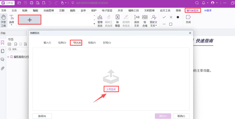This screenshot has height=119, width=235.
Task: Click the notification bell icon
Action: click(x=203, y=3)
